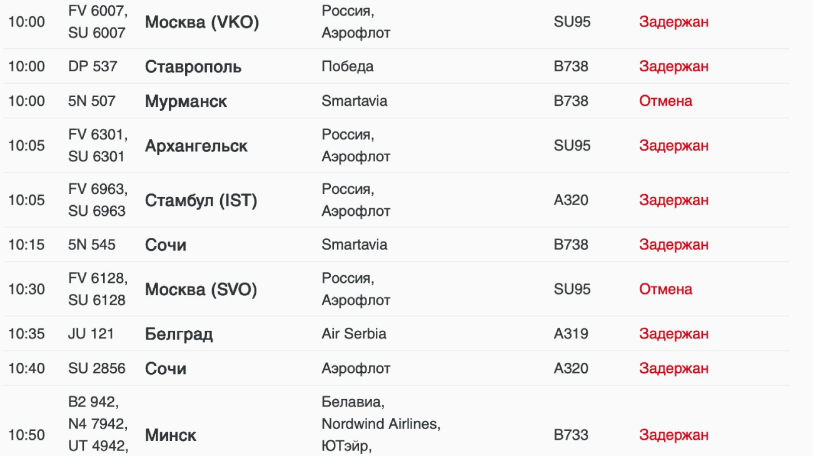Open the Стамбул (IST) flight
Screen dimensions: 813x456
[201, 201]
